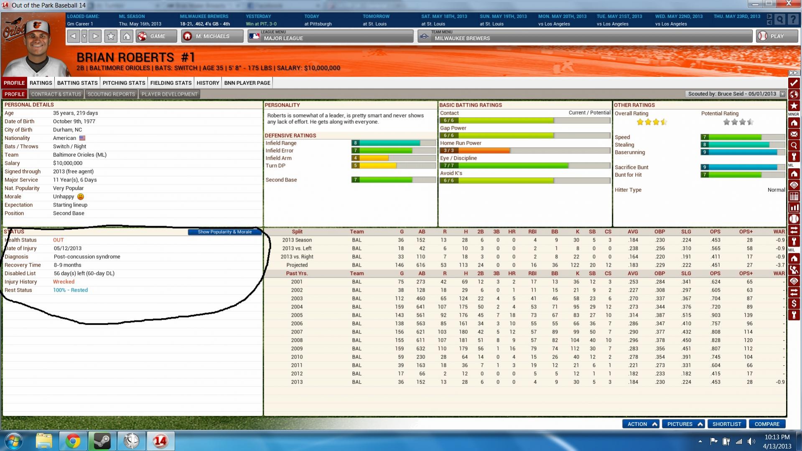Open the search magnifier in top right
This screenshot has height=451, width=802.
click(x=780, y=20)
